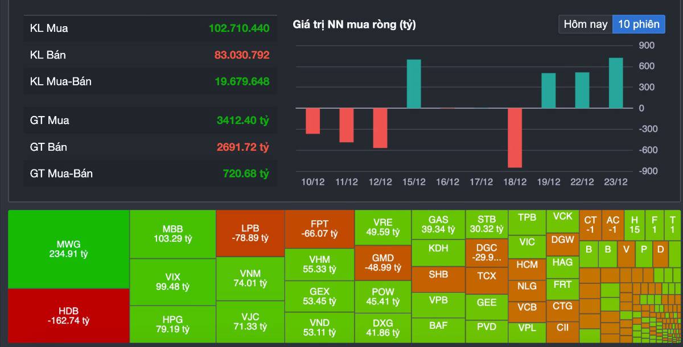683x347 pixels.
Task: Select the BAF treemap tile
Action: pyautogui.click(x=438, y=331)
